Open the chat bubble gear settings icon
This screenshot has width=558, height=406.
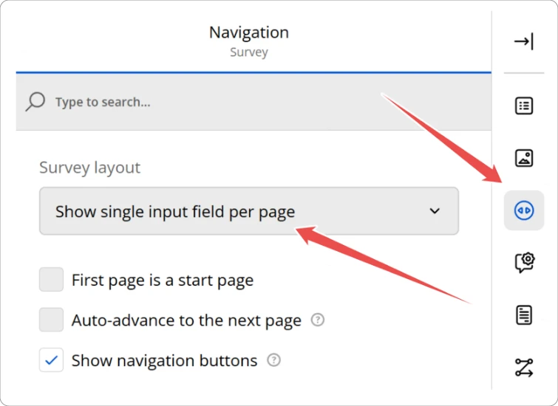pos(523,262)
